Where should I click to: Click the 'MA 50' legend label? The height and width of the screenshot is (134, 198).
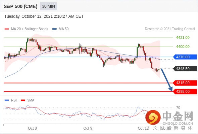[64, 29]
